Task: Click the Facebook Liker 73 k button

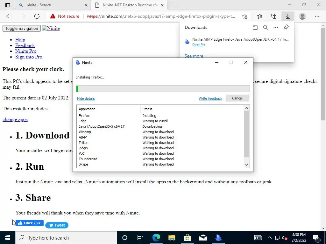Action: coord(30,223)
